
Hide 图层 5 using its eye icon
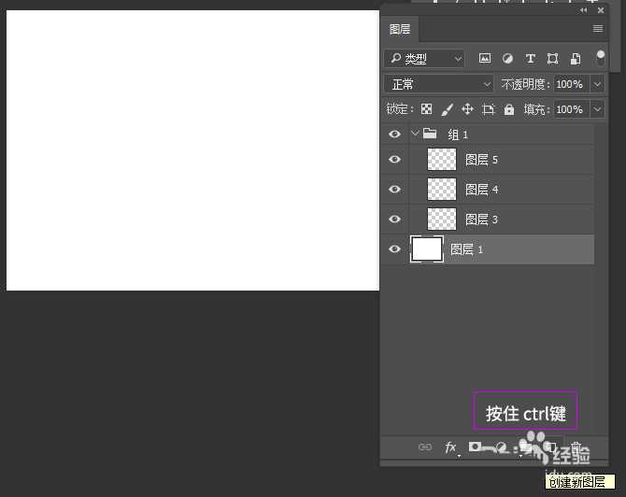point(394,160)
